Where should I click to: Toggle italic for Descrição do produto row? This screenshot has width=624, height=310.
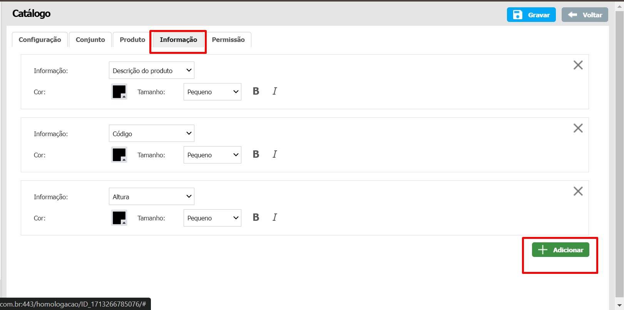tap(274, 91)
